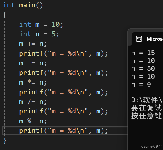The width and height of the screenshot is (163, 150).
Task: Click the console path line 'D:\软件\'
Action: pyautogui.click(x=147, y=100)
